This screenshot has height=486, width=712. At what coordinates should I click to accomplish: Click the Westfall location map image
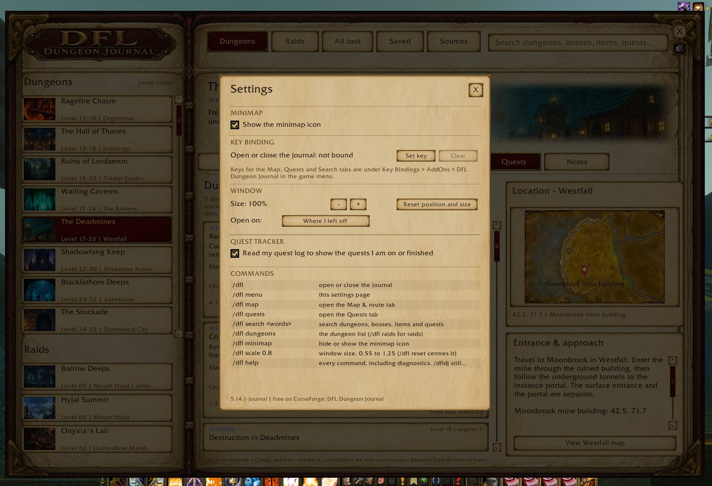point(594,257)
